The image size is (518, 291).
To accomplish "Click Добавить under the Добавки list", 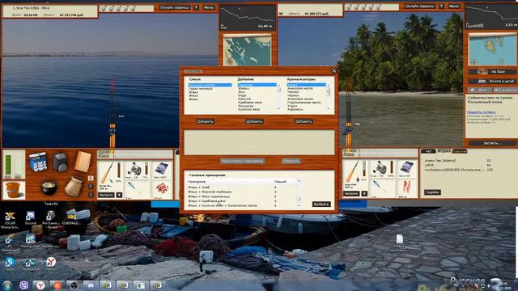I will [x=254, y=121].
